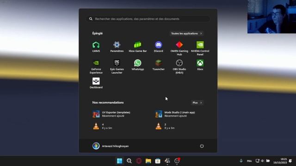Open File Explorer from taskbar
Viewport: 296px width, 166px height.
click(x=148, y=161)
